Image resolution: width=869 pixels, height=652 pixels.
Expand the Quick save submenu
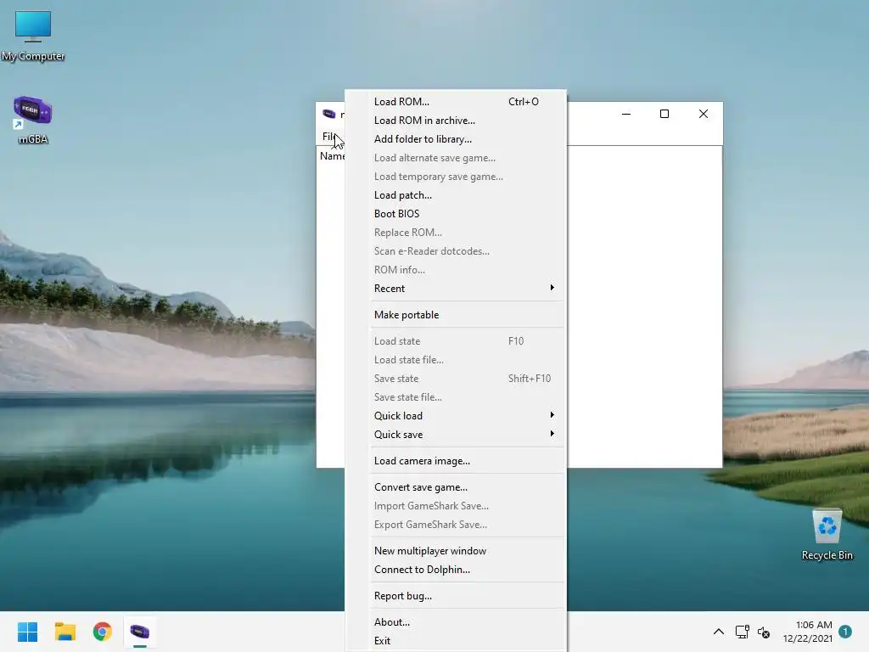456,435
